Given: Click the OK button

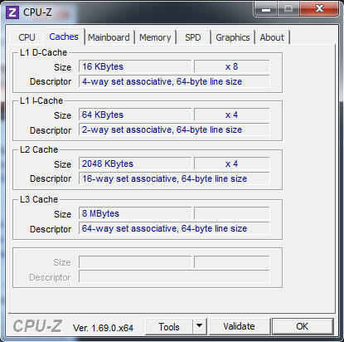Looking at the screenshot, I should [303, 326].
